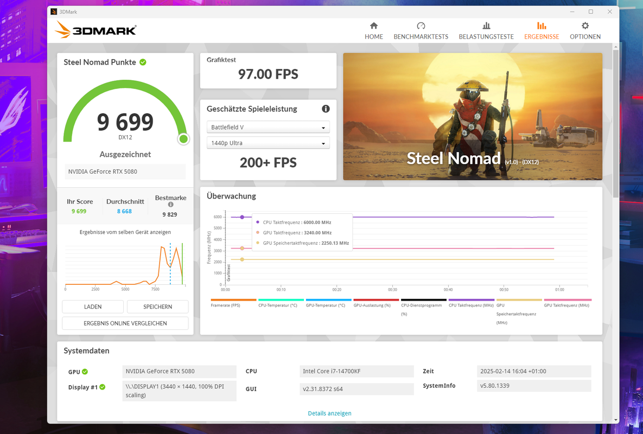Toggle Framerate (FPS) orange legend entry
This screenshot has width=643, height=434.
point(233,303)
